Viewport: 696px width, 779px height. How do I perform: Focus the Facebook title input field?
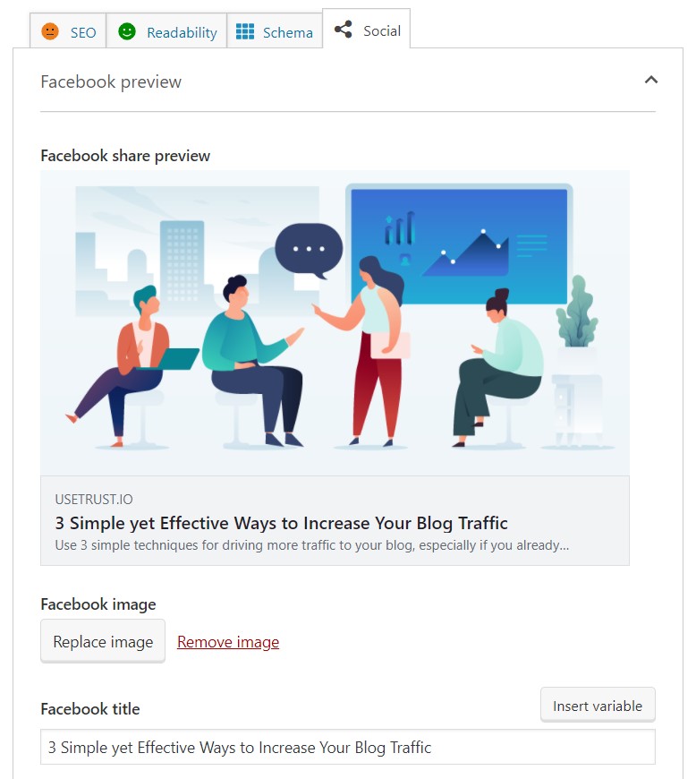[x=347, y=747]
